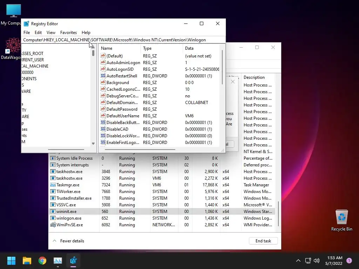Select the DebugServerCo... value icon

click(x=103, y=96)
